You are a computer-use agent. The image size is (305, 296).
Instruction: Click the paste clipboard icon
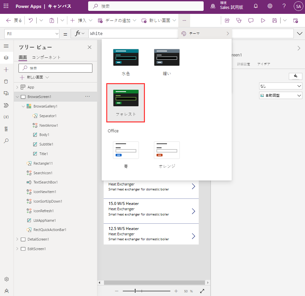[x=52, y=20]
